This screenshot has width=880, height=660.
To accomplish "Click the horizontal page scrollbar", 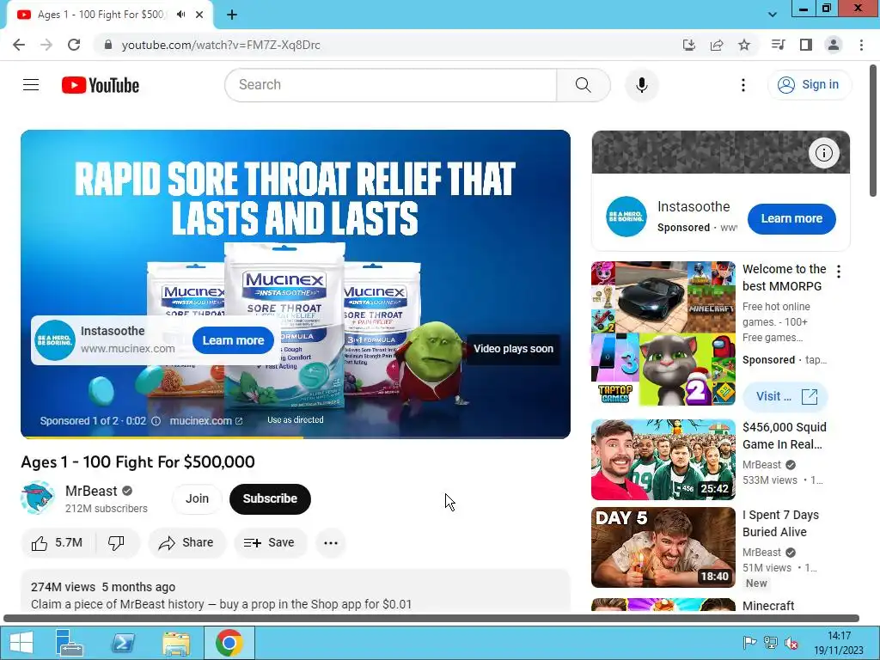I will click(x=431, y=619).
